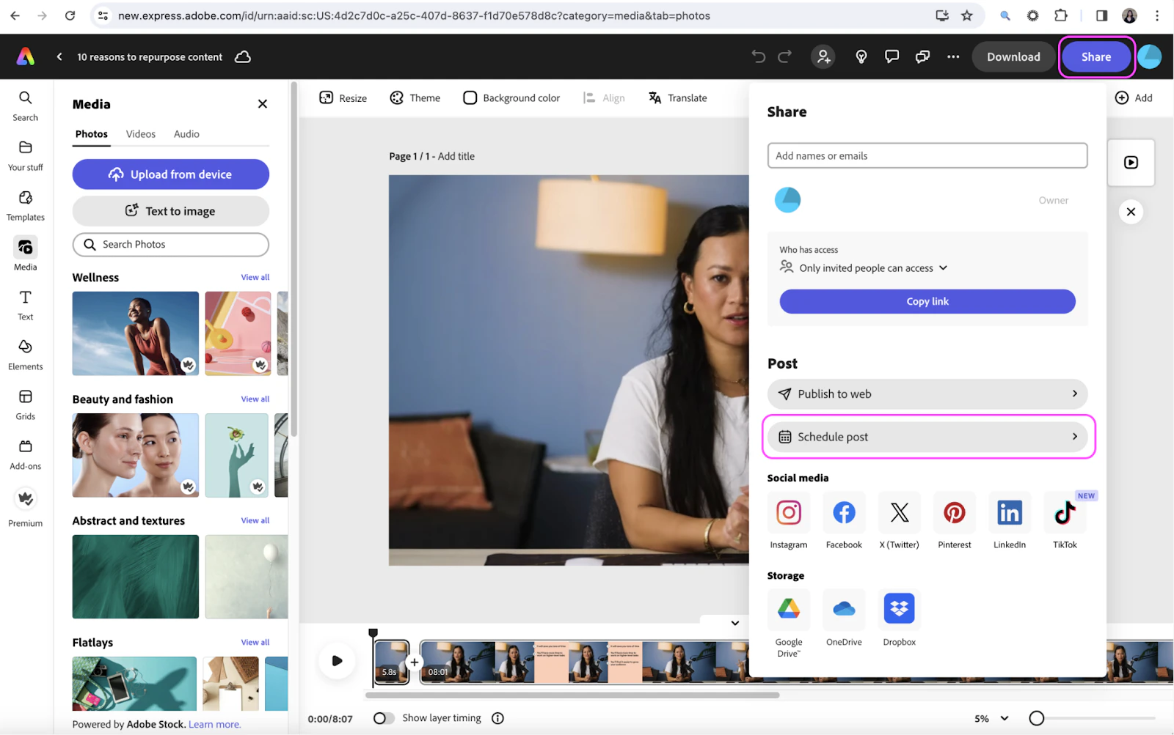This screenshot has width=1174, height=735.
Task: Open the zoom percentage dropdown
Action: pos(988,718)
